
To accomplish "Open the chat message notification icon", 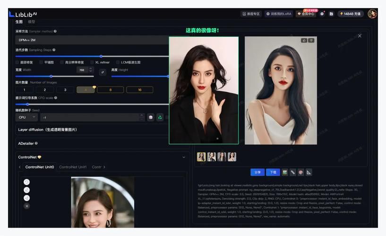I will click(322, 14).
